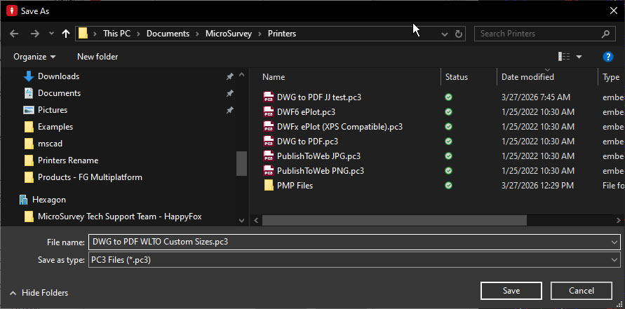
Task: Open the Organize dropdown menu
Action: [34, 57]
